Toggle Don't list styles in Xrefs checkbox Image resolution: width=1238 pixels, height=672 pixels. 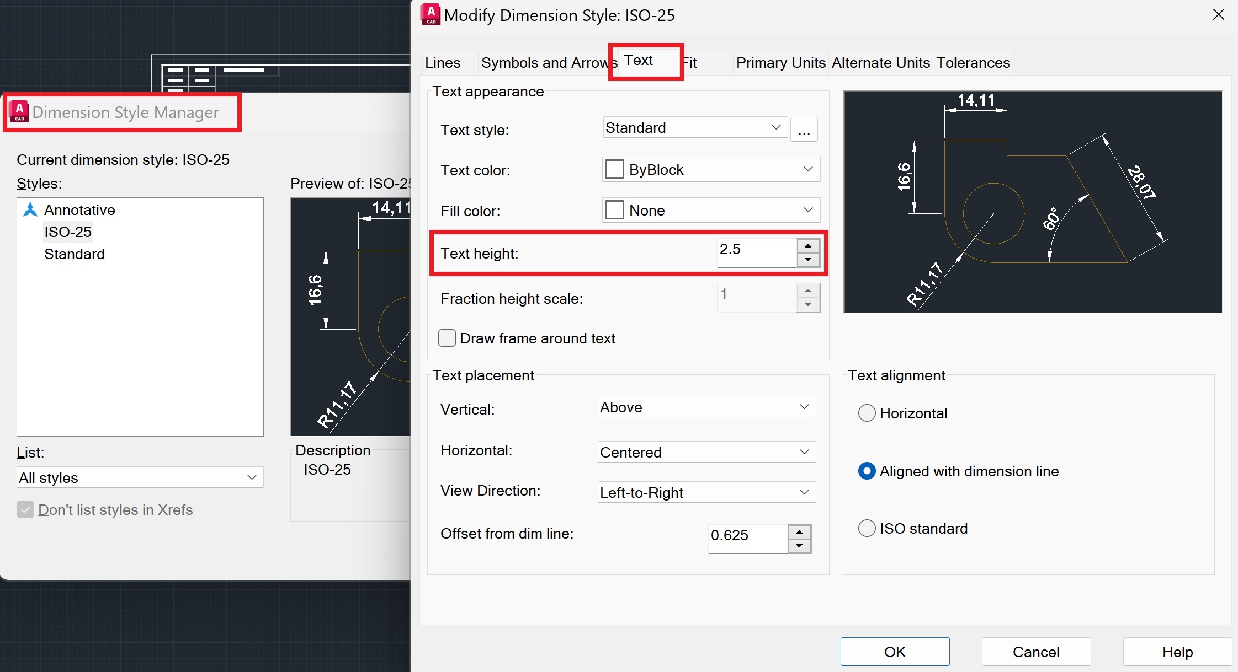[25, 510]
